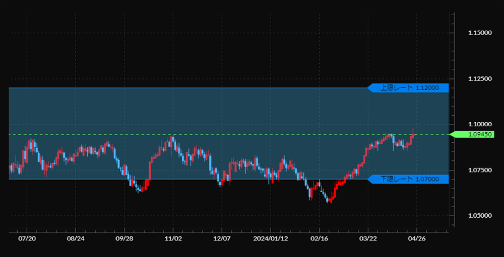Image resolution: width=504 pixels, height=257 pixels.
Task: Select the 上限レート 1.12000 upper limit label
Action: coord(408,88)
